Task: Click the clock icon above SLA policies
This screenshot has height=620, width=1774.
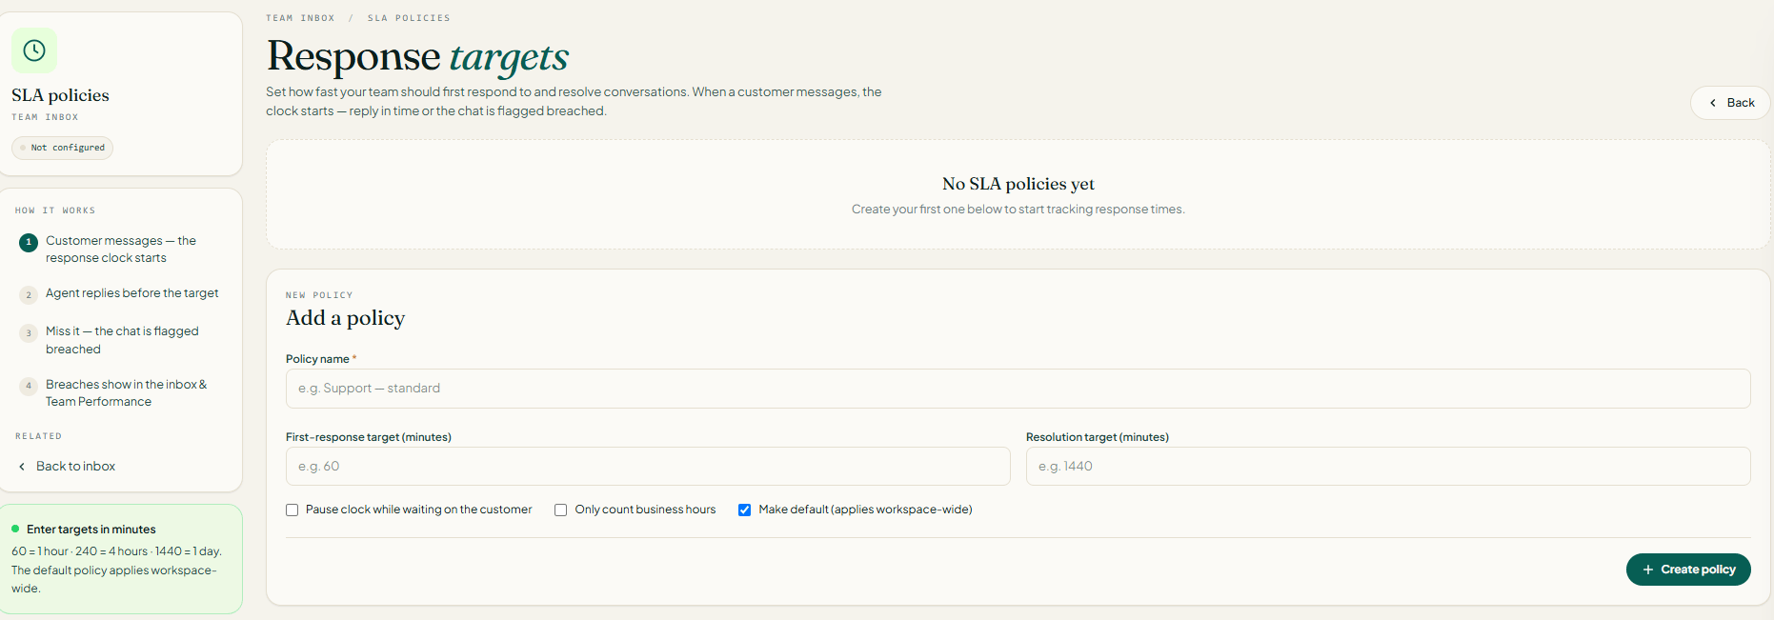Action: [34, 50]
